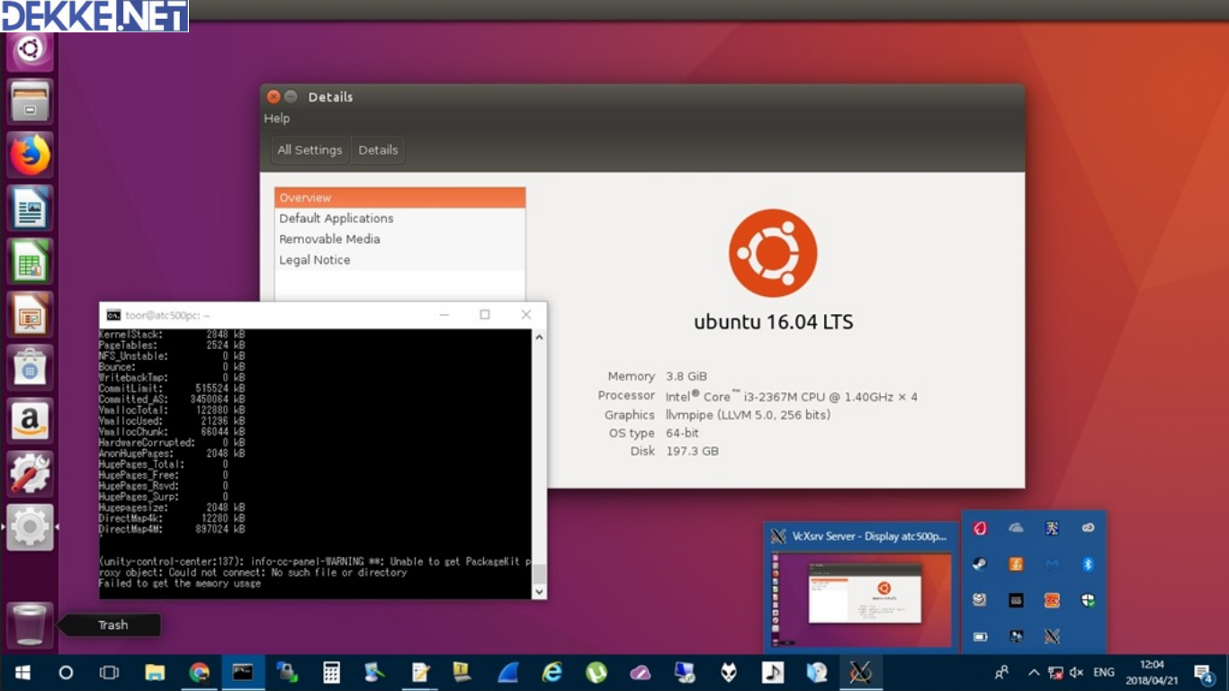Viewport: 1229px width, 691px height.
Task: Open the gear System Settings launcher icon
Action: coord(31,526)
